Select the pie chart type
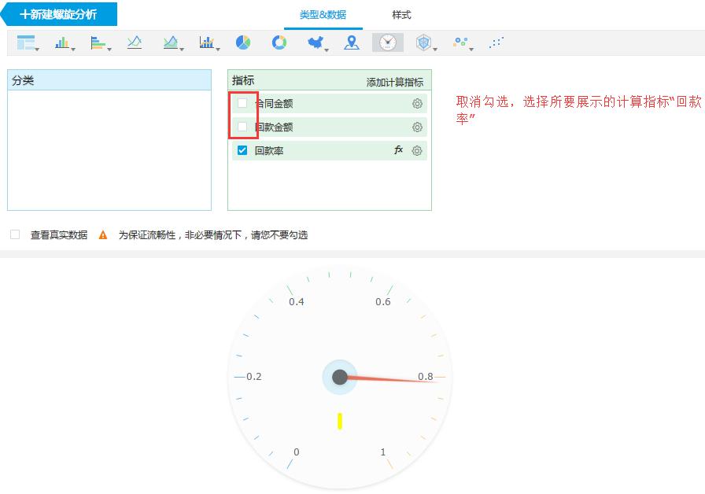The height and width of the screenshot is (494, 705). tap(242, 42)
